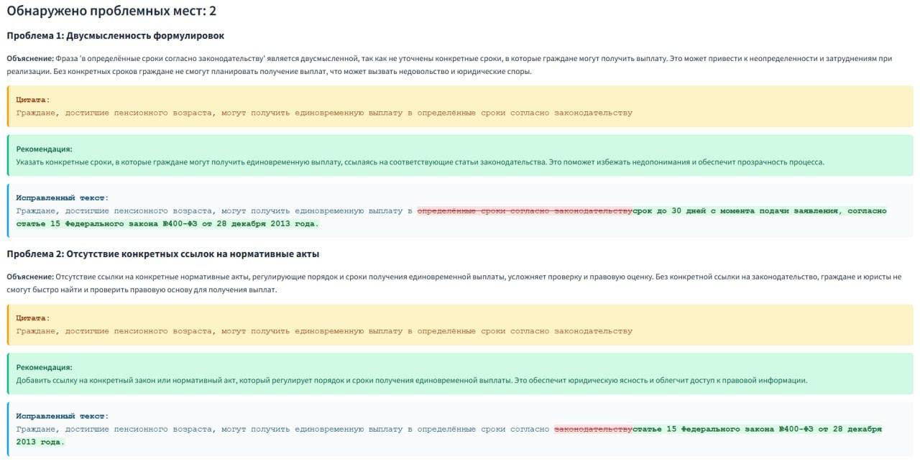Viewport: 920px width, 474px height.
Task: Click the second yellow 'Цитата:' label
Action: click(x=33, y=318)
